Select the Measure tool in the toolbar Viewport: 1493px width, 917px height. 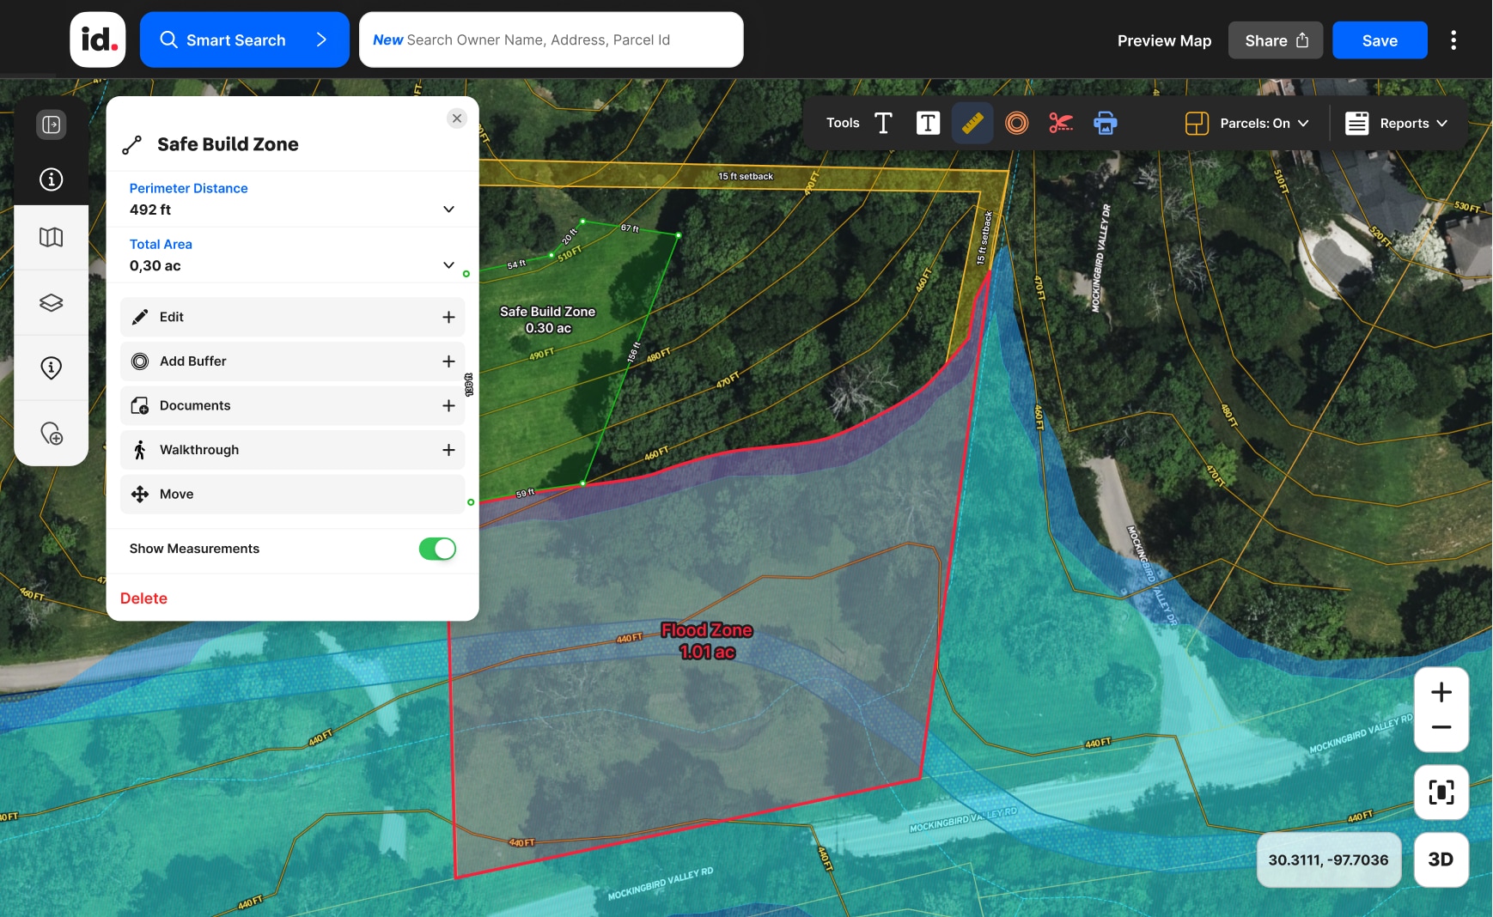972,123
